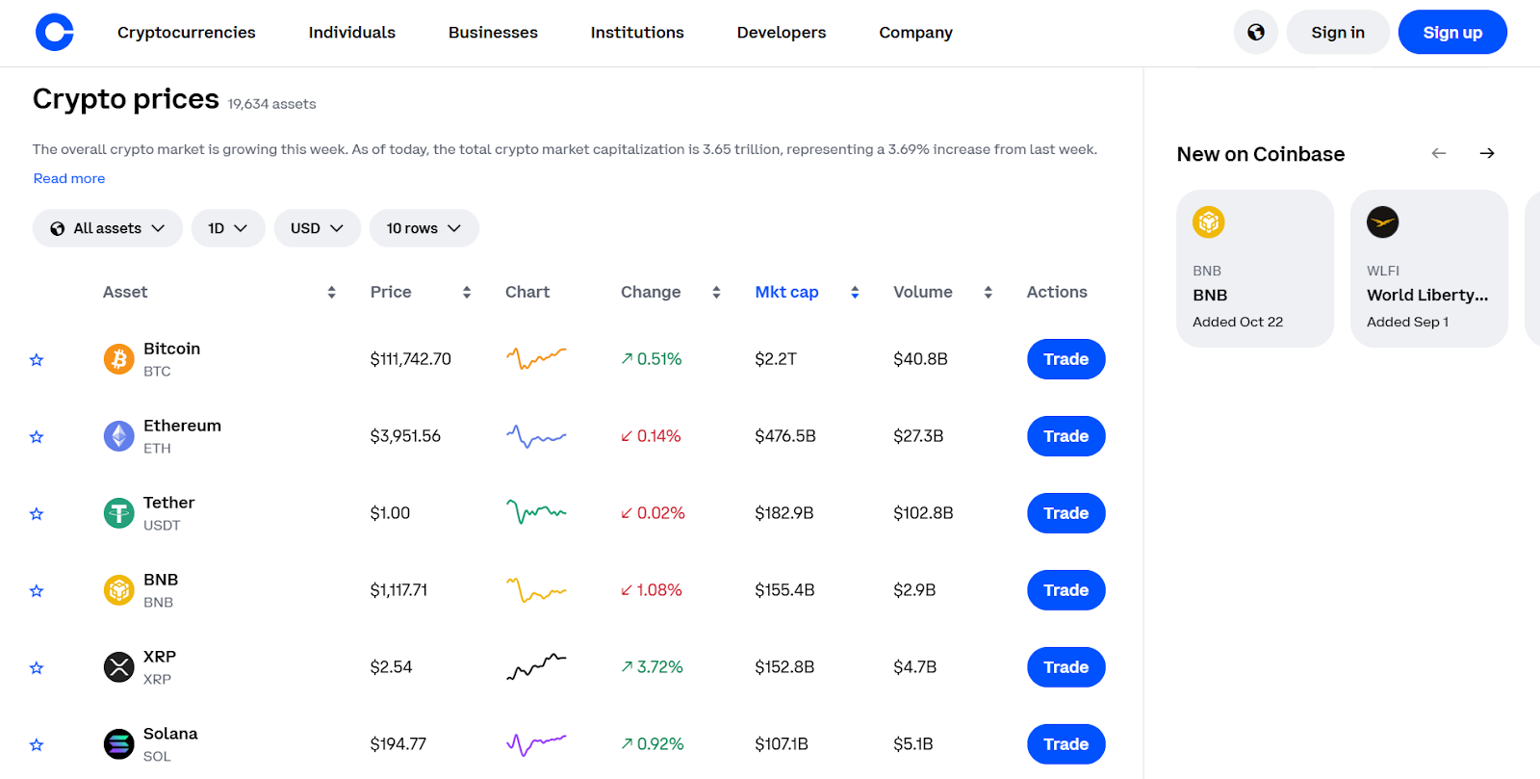Sort table by Change arrows
Screen dimensions: 1540x779
(716, 292)
